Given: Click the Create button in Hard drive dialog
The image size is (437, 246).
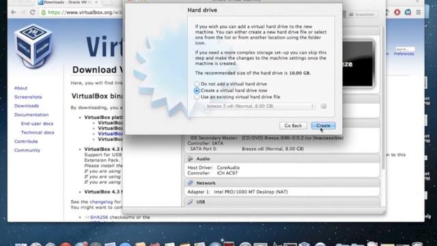Looking at the screenshot, I should pyautogui.click(x=323, y=126).
